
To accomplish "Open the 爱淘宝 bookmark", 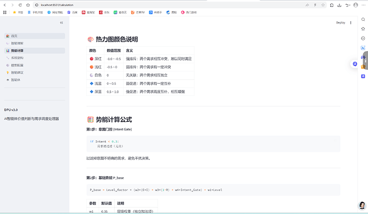I will (88, 12).
